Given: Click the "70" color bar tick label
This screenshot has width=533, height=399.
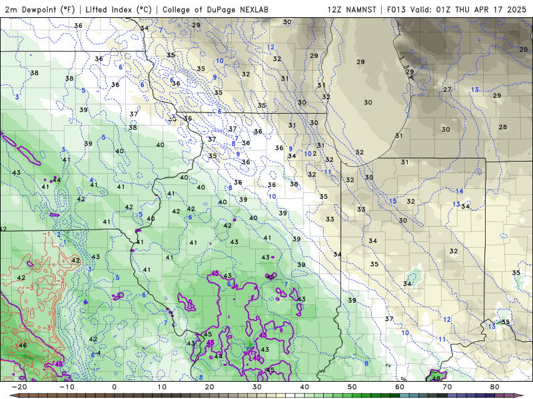Looking at the screenshot, I should [447, 387].
